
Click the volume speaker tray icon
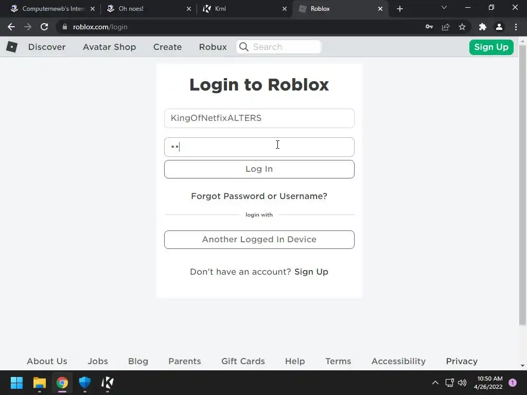(463, 383)
